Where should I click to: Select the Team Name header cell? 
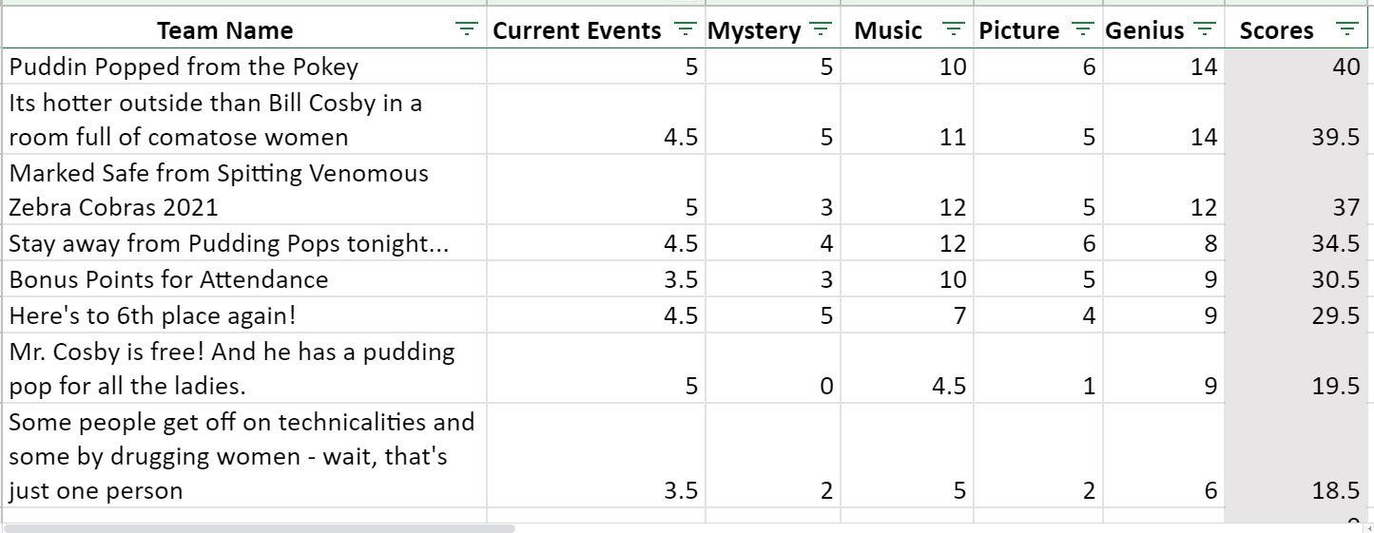(244, 29)
